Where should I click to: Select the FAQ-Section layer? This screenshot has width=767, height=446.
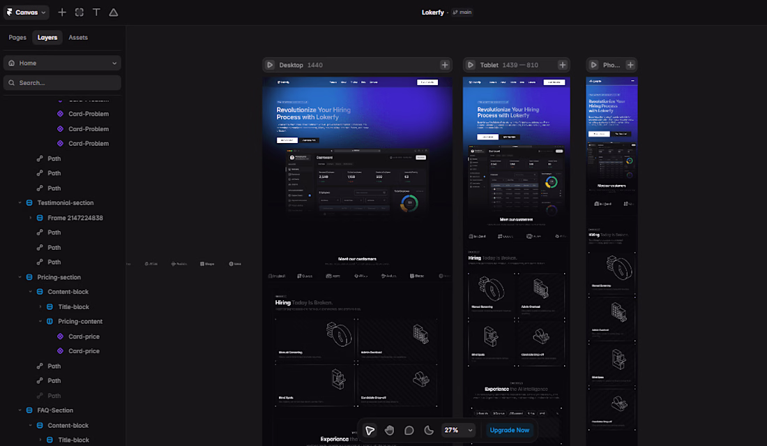[x=55, y=410]
